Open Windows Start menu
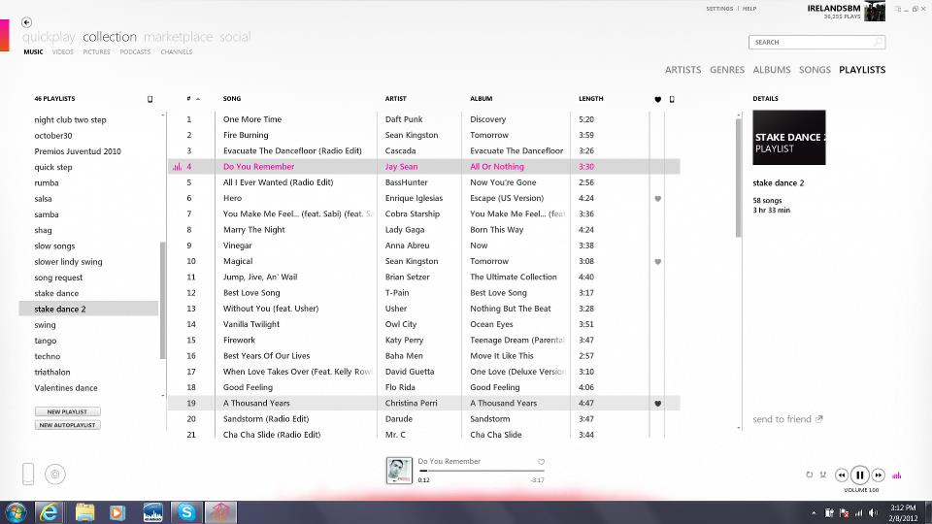Screen dimensions: 932x524 17,512
